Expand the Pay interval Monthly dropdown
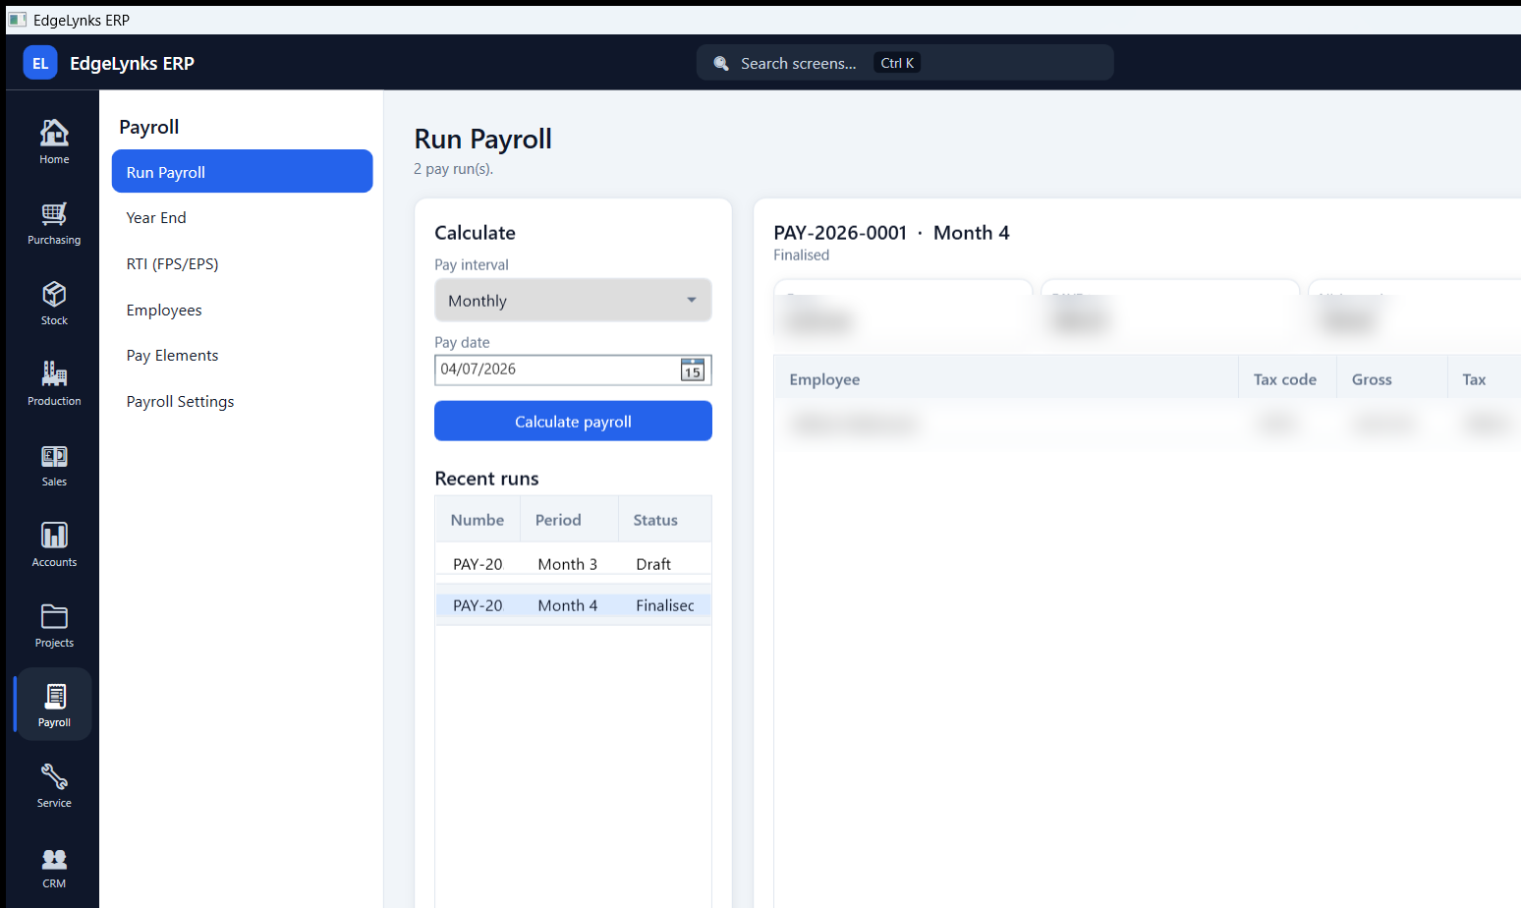Screen dimensions: 1521x908 (x=573, y=300)
